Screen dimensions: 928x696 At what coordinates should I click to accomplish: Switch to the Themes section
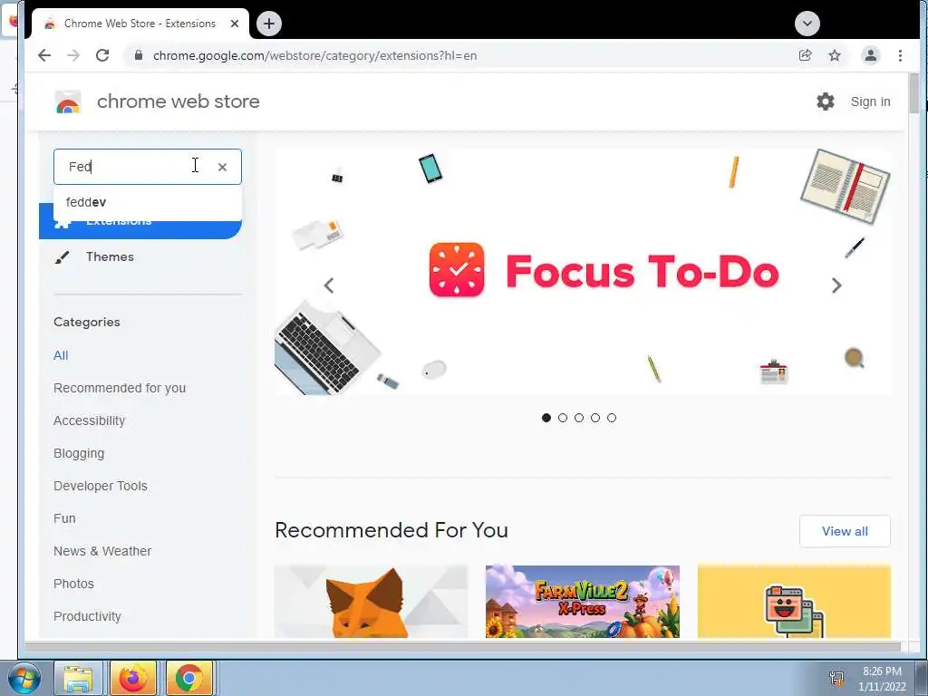coord(110,256)
